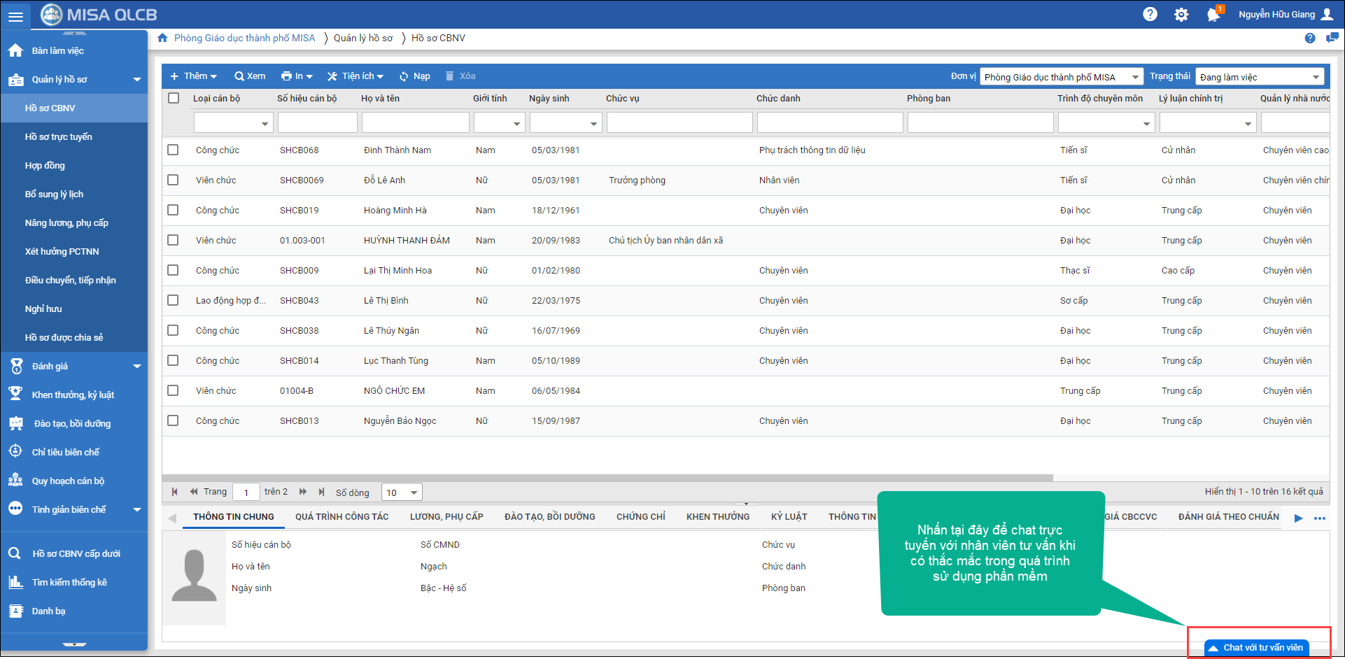The image size is (1345, 659).
Task: Click the hamburger menu icon
Action: [15, 15]
